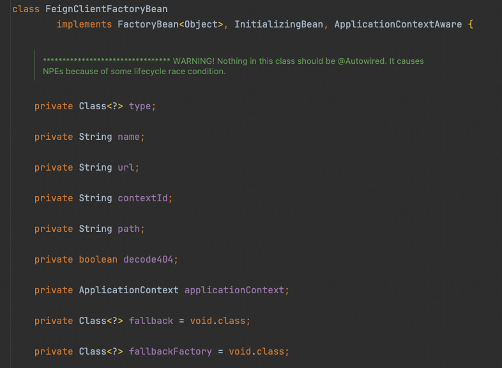502x368 pixels.
Task: Click the 'fallback' field name
Action: tap(151, 321)
